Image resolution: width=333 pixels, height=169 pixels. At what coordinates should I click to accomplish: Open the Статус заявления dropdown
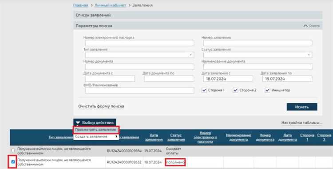[x=258, y=55]
